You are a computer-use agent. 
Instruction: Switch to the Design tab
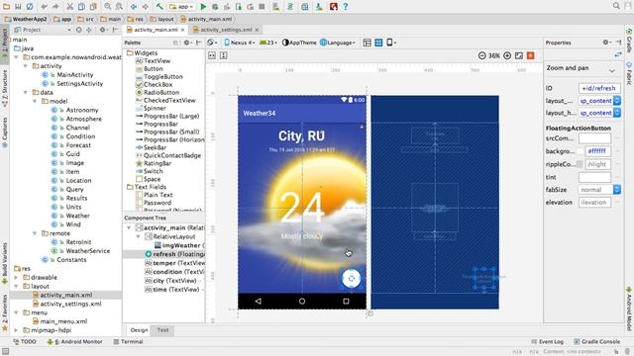139,329
